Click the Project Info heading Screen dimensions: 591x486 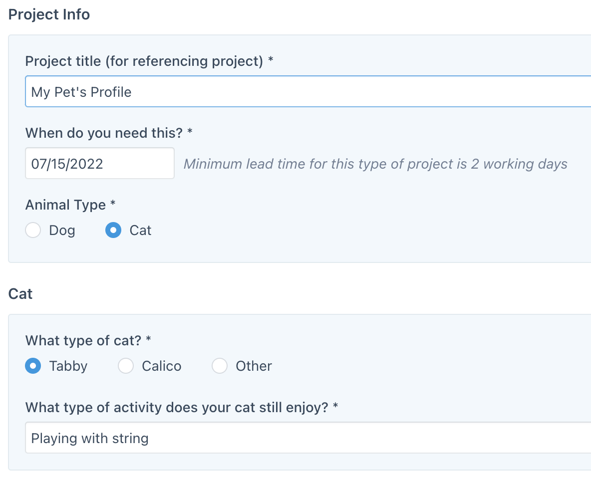pyautogui.click(x=48, y=14)
